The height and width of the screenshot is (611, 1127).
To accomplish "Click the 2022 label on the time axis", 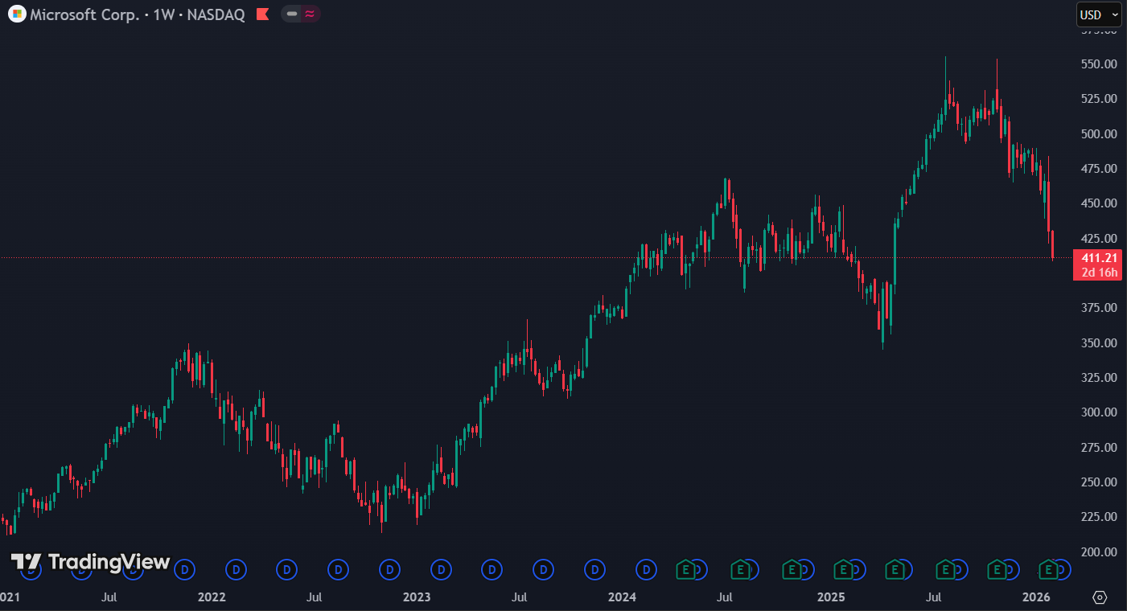I will click(x=212, y=597).
